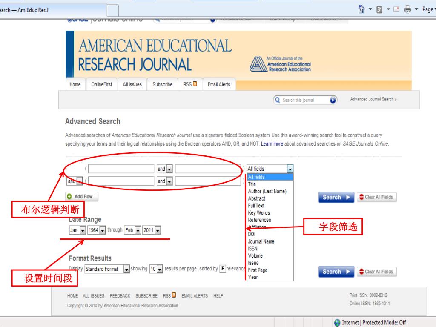Viewport: 436px width, 327px height.
Task: Select 'Key Words' option
Action: pos(270,213)
